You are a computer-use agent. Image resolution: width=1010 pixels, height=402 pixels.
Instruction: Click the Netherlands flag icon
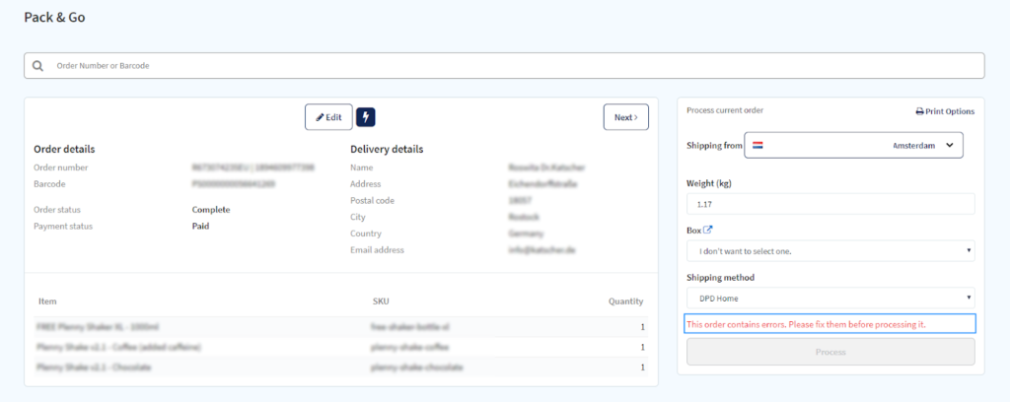pos(757,146)
